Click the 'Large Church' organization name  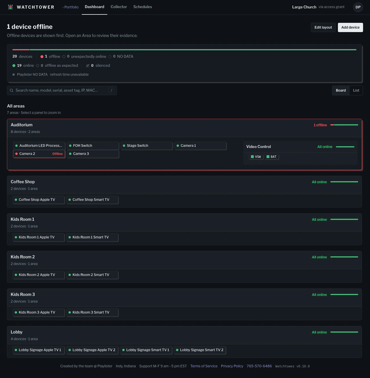coord(304,7)
